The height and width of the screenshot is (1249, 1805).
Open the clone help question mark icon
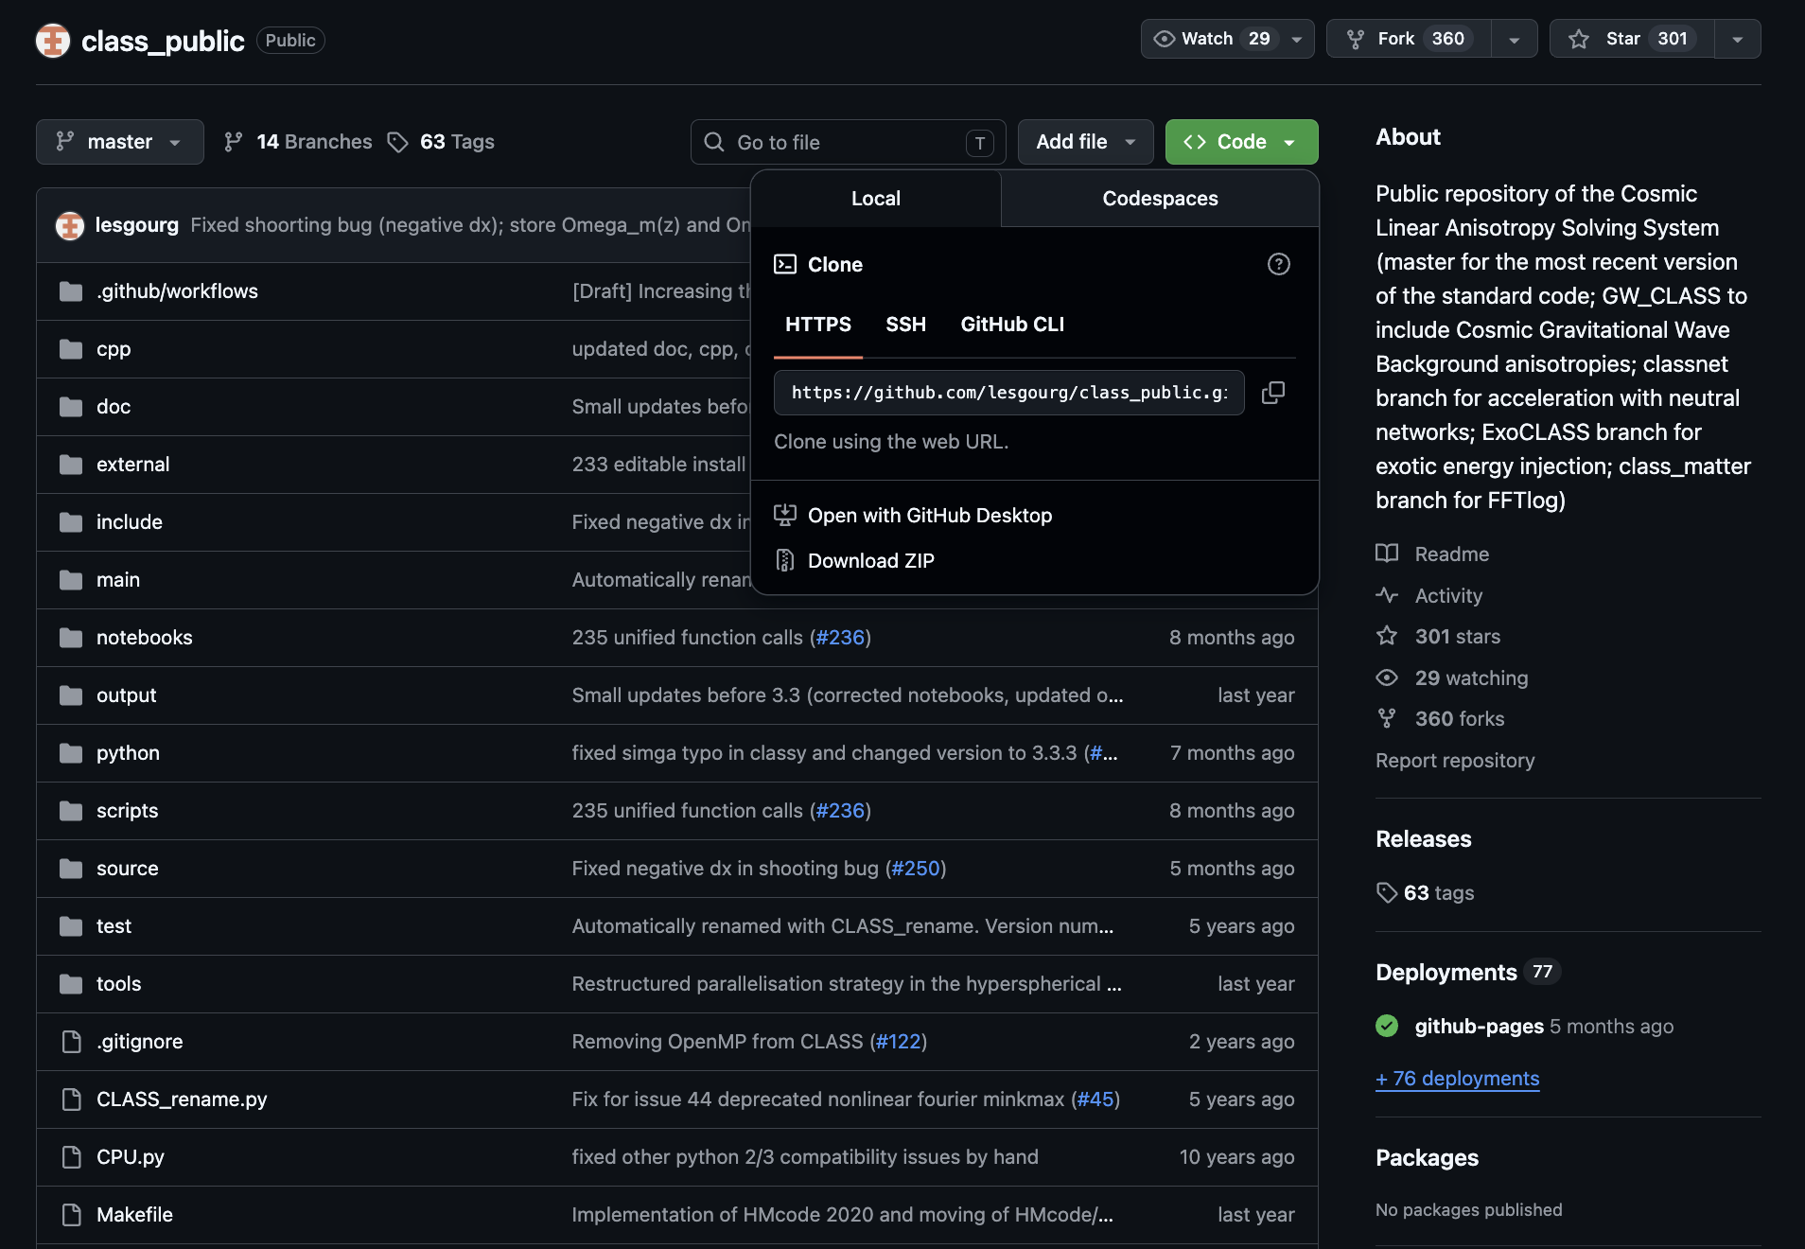pyautogui.click(x=1279, y=264)
